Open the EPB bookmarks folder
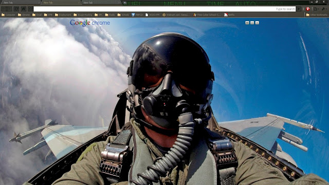 48,15
